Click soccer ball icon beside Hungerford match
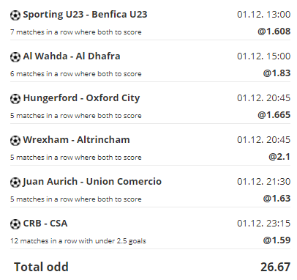The height and width of the screenshot is (280, 297). 15,99
